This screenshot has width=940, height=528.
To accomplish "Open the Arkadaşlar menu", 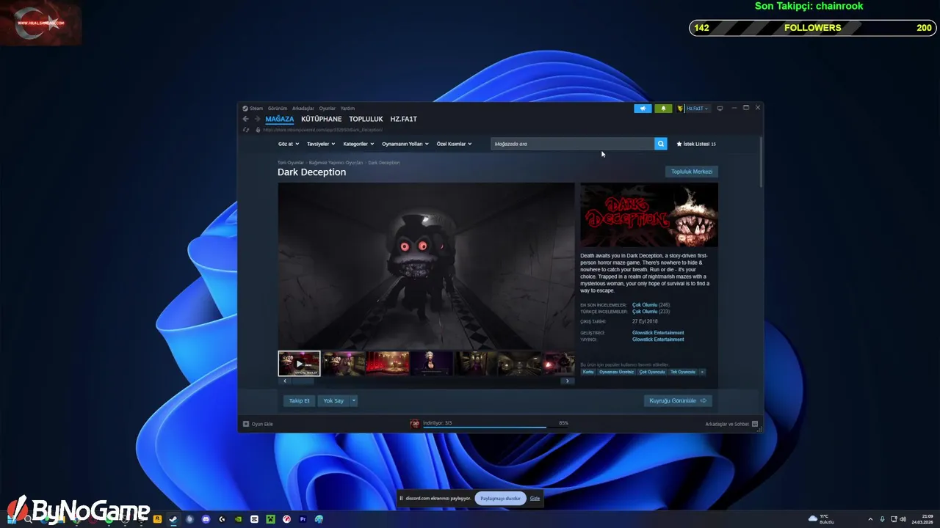I will [x=303, y=109].
